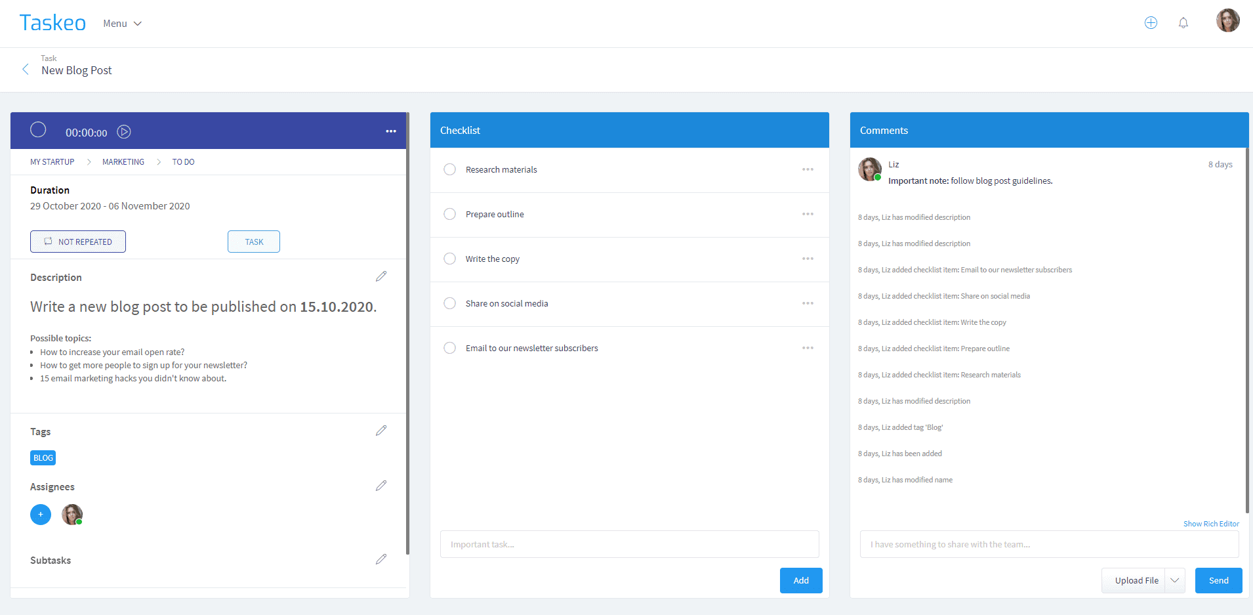Navigate to MY STARTUP breadcrumb
This screenshot has width=1253, height=615.
(x=52, y=162)
